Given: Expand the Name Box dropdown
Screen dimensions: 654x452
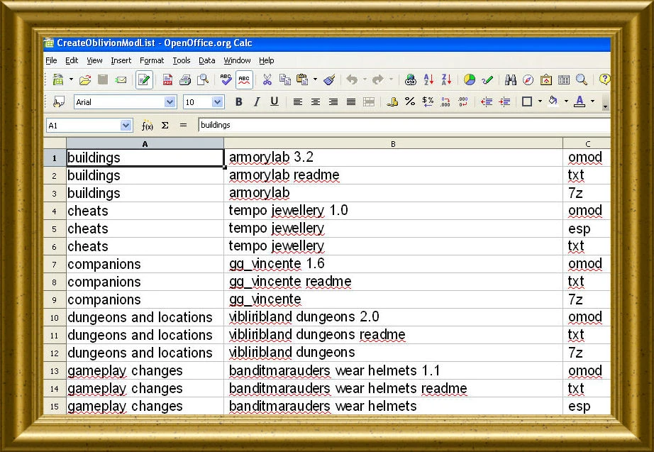Looking at the screenshot, I should (x=126, y=125).
